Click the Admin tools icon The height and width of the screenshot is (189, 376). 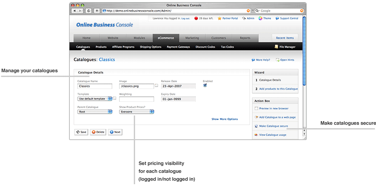tap(244, 18)
